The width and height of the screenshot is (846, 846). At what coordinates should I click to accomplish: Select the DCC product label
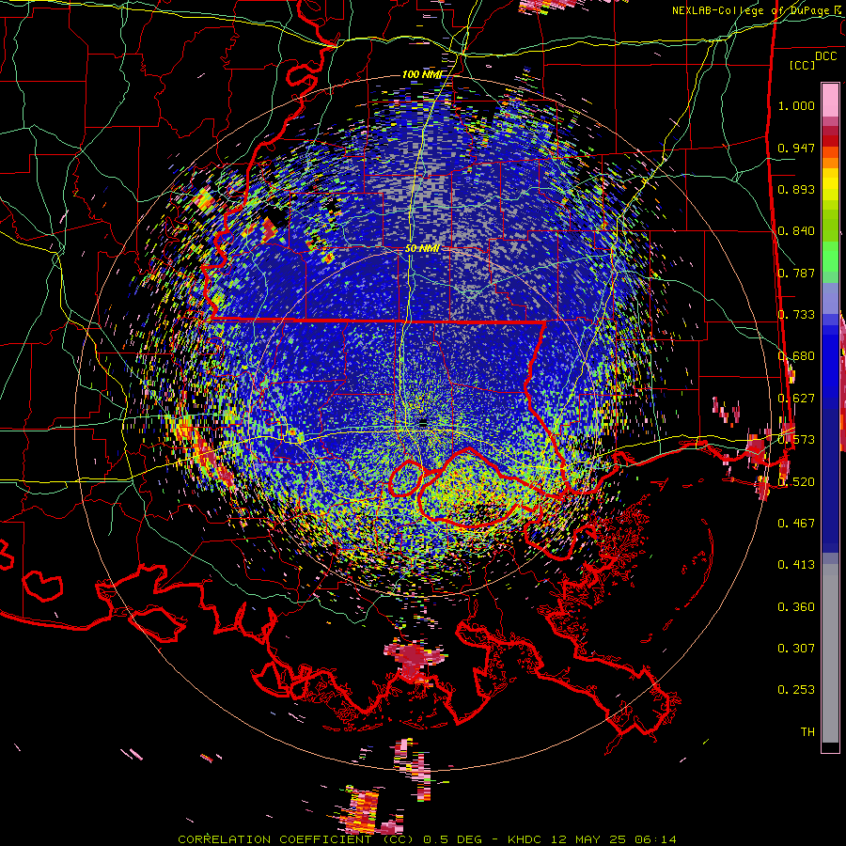(x=825, y=55)
